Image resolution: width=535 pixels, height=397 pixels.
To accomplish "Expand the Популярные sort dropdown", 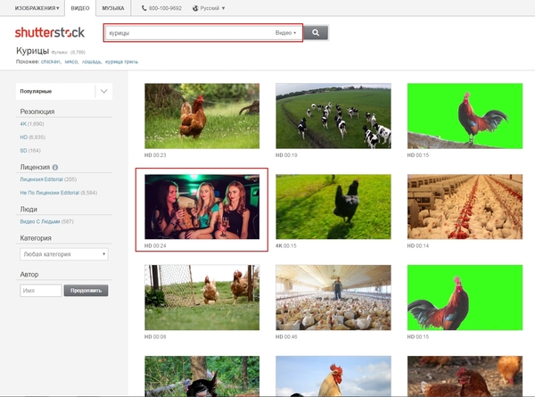I will pos(64,92).
